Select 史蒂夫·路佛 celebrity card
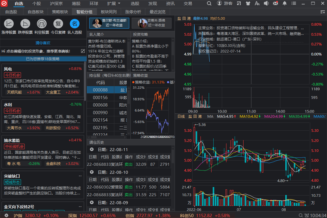The image size is (327, 218). [x=152, y=23]
